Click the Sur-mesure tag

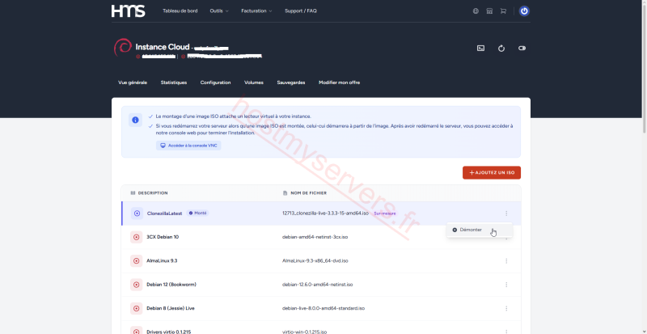point(385,214)
